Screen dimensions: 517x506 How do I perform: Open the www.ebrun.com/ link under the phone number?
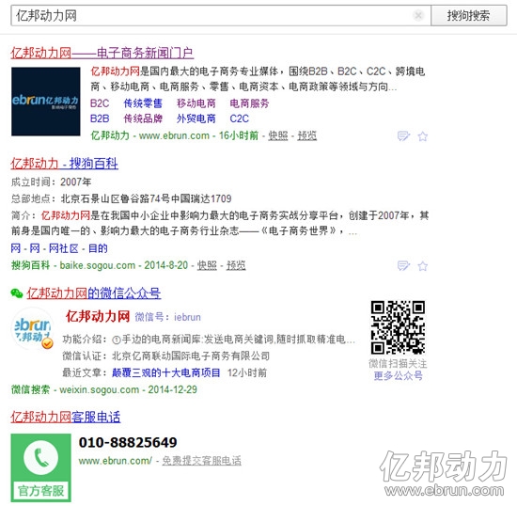pos(115,461)
